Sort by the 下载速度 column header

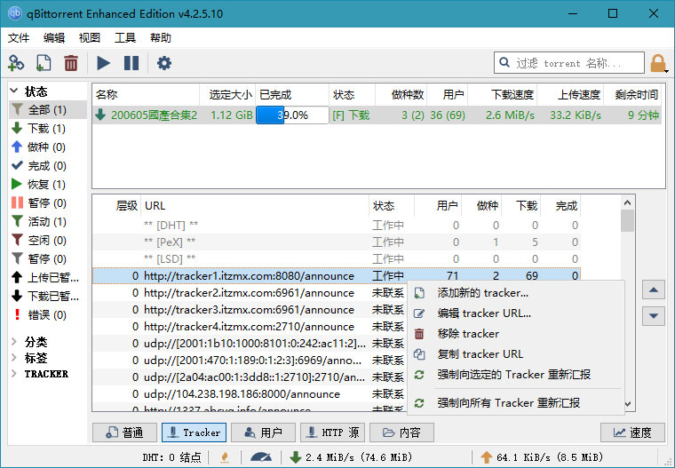point(503,94)
